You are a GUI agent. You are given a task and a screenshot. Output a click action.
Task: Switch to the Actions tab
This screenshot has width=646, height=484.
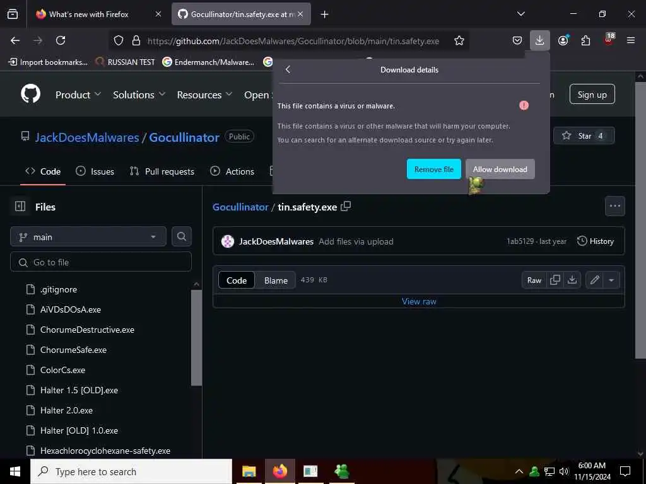pyautogui.click(x=232, y=171)
